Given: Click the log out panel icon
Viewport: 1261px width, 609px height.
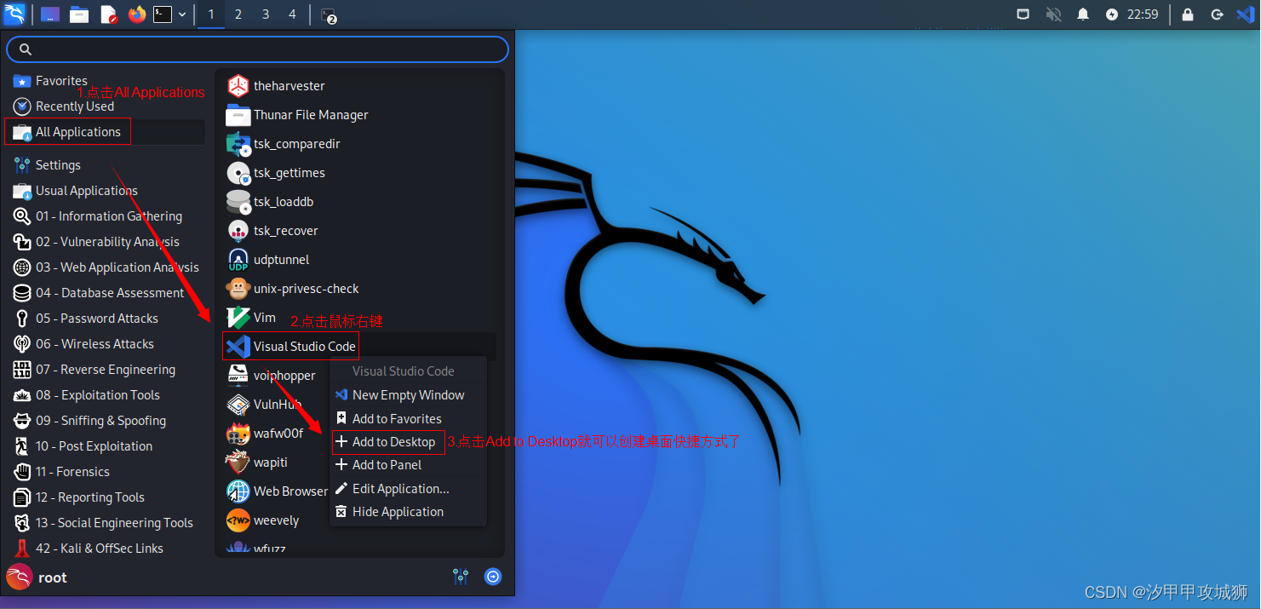Looking at the screenshot, I should point(1217,14).
